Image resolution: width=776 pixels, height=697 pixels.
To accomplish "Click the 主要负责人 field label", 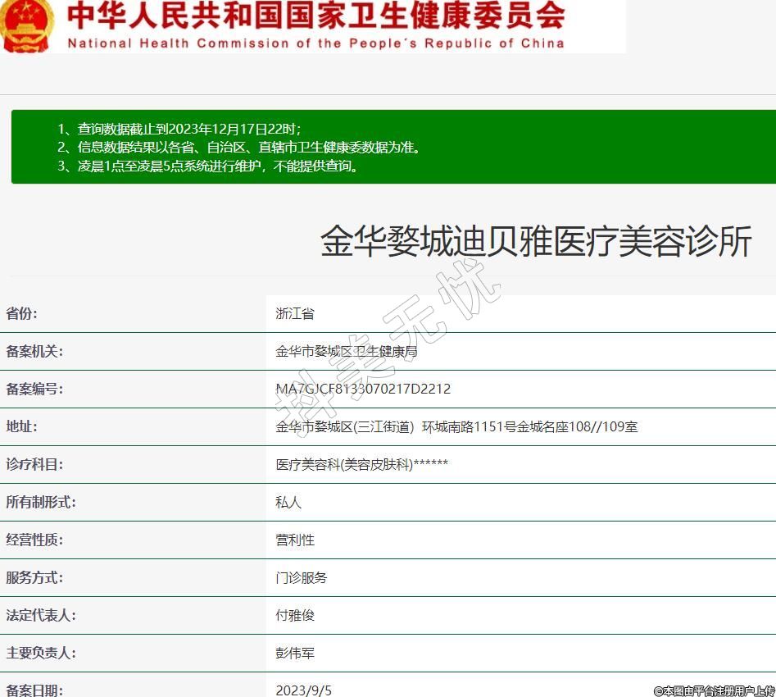I will point(41,653).
